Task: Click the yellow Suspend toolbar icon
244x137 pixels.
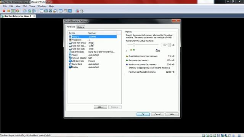Action: pos(8,11)
